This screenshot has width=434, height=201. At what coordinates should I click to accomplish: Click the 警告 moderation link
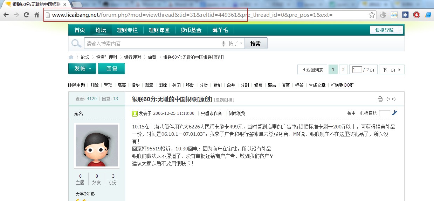coord(272,85)
